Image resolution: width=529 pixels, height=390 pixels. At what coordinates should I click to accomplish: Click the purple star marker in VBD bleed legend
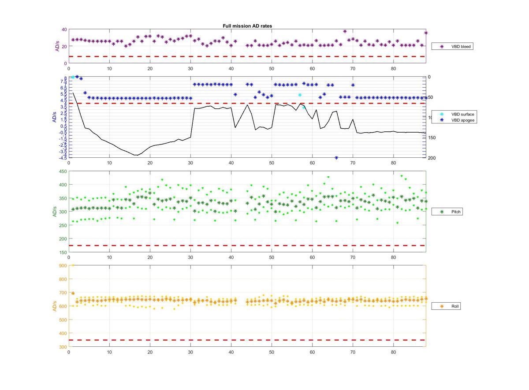[442, 46]
